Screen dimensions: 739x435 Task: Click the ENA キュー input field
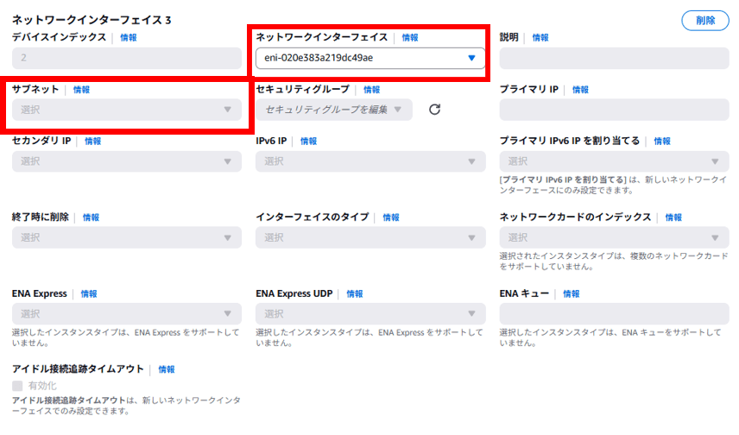pyautogui.click(x=614, y=313)
